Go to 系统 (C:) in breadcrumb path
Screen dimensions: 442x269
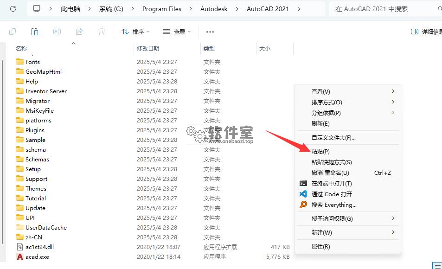point(111,9)
